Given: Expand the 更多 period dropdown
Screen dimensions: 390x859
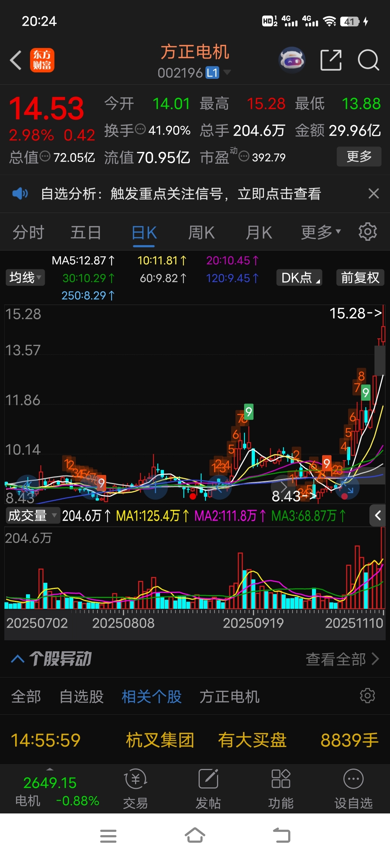Looking at the screenshot, I should click(x=321, y=232).
